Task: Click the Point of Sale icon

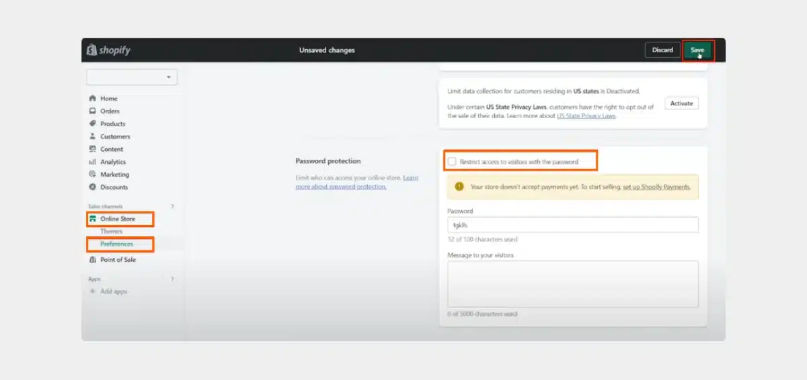Action: coord(93,260)
